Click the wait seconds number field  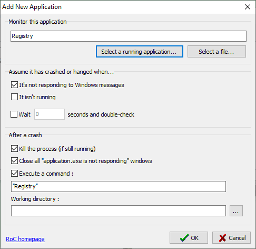pos(50,114)
